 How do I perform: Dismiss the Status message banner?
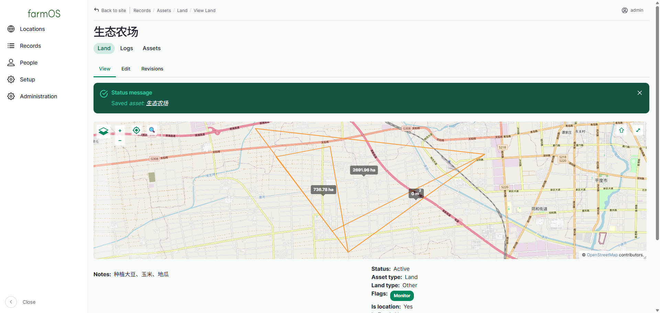point(640,93)
